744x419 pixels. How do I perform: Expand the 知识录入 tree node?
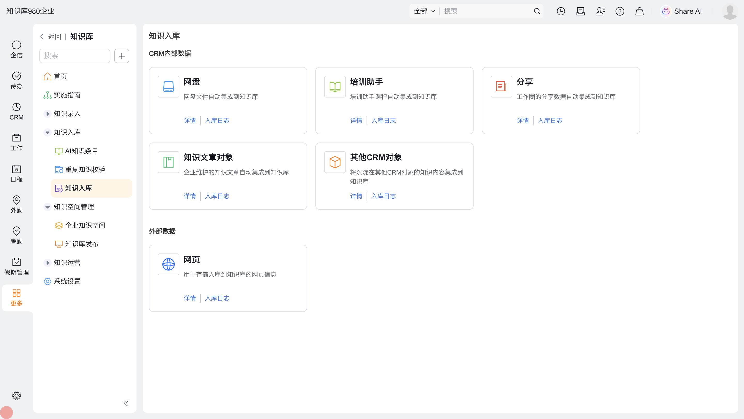point(48,114)
